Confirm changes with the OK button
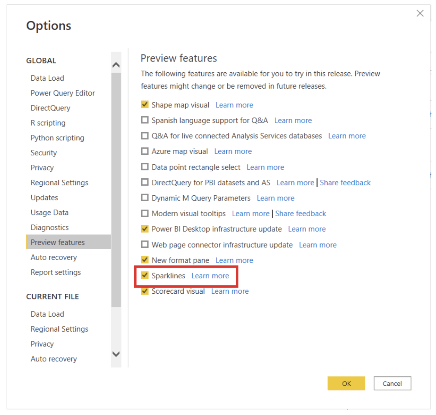436x415 pixels. point(346,383)
